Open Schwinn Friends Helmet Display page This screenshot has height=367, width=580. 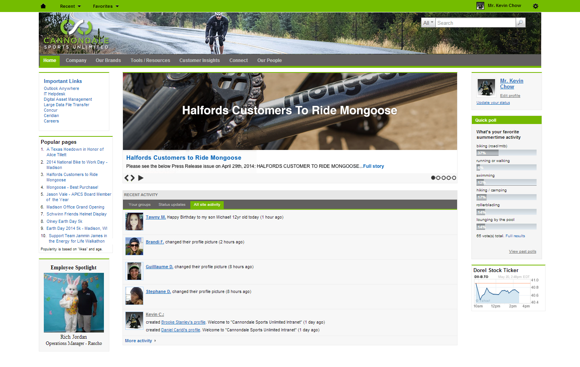click(76, 214)
